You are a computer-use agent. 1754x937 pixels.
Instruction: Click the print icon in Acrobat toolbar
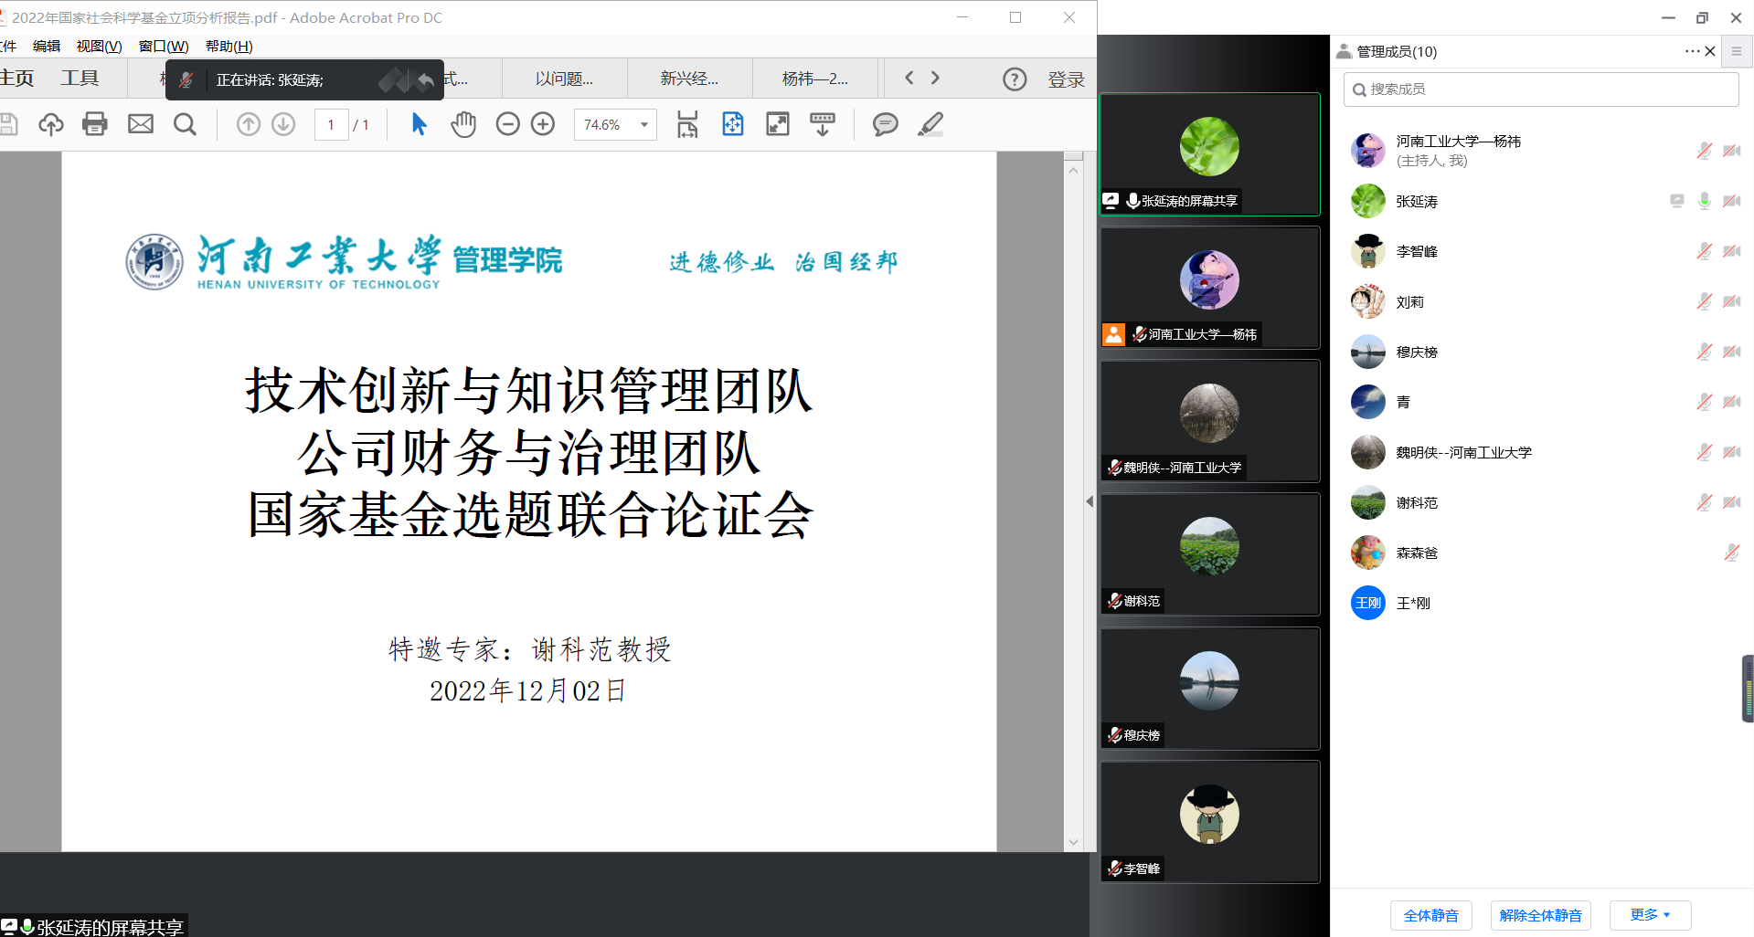(95, 124)
